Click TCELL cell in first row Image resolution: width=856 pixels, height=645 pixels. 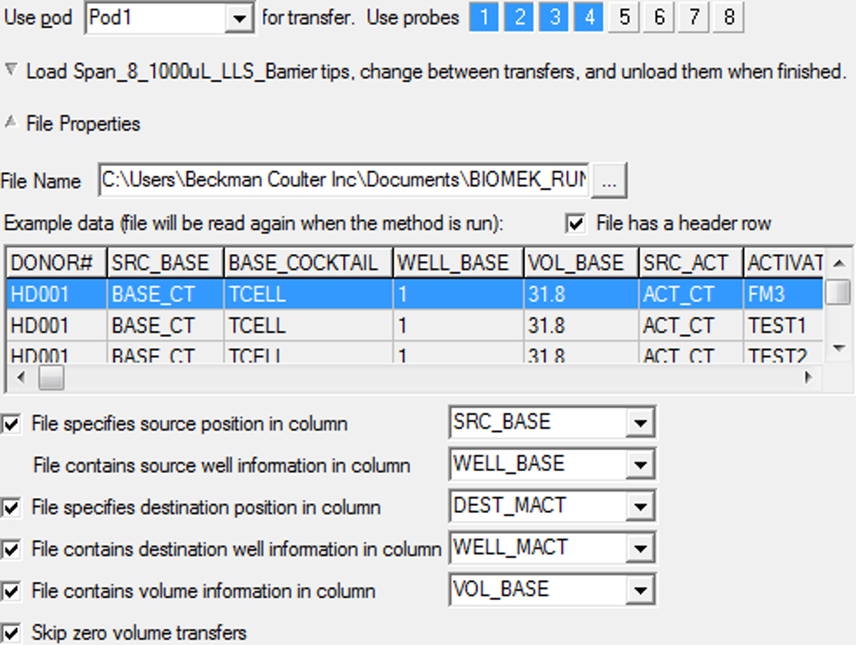point(308,294)
